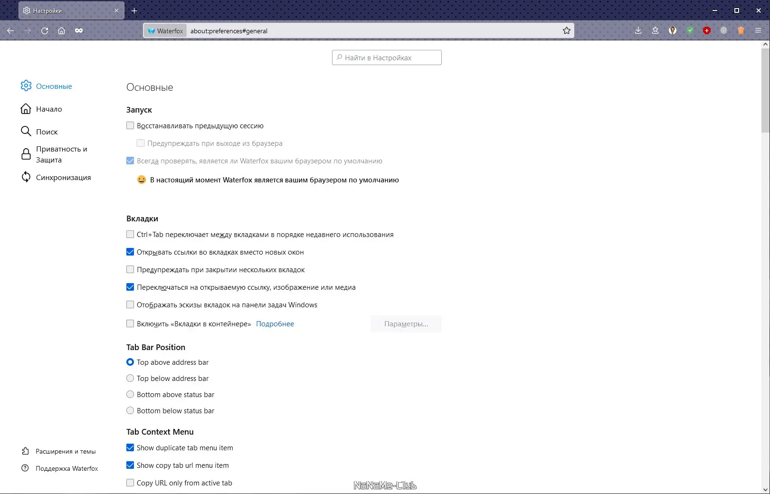770x494 pixels.
Task: Click the sync arrows icon beside Синхронизация
Action: coord(26,177)
